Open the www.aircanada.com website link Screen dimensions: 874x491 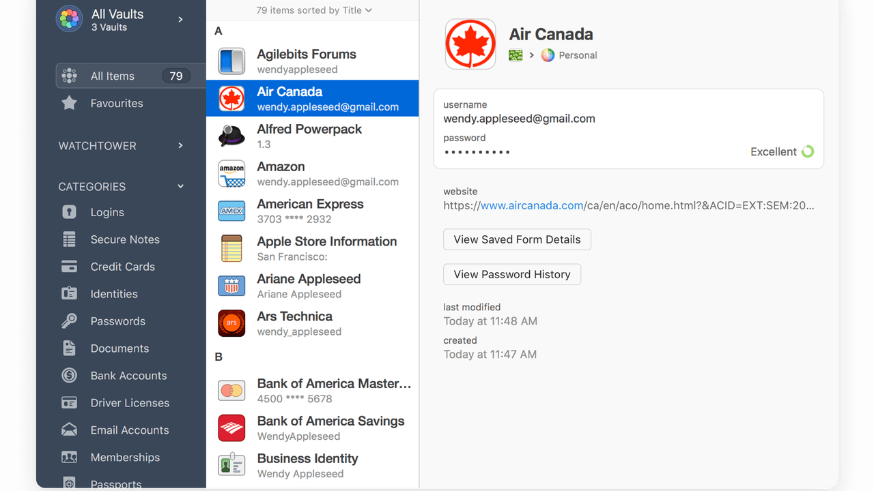pos(532,205)
